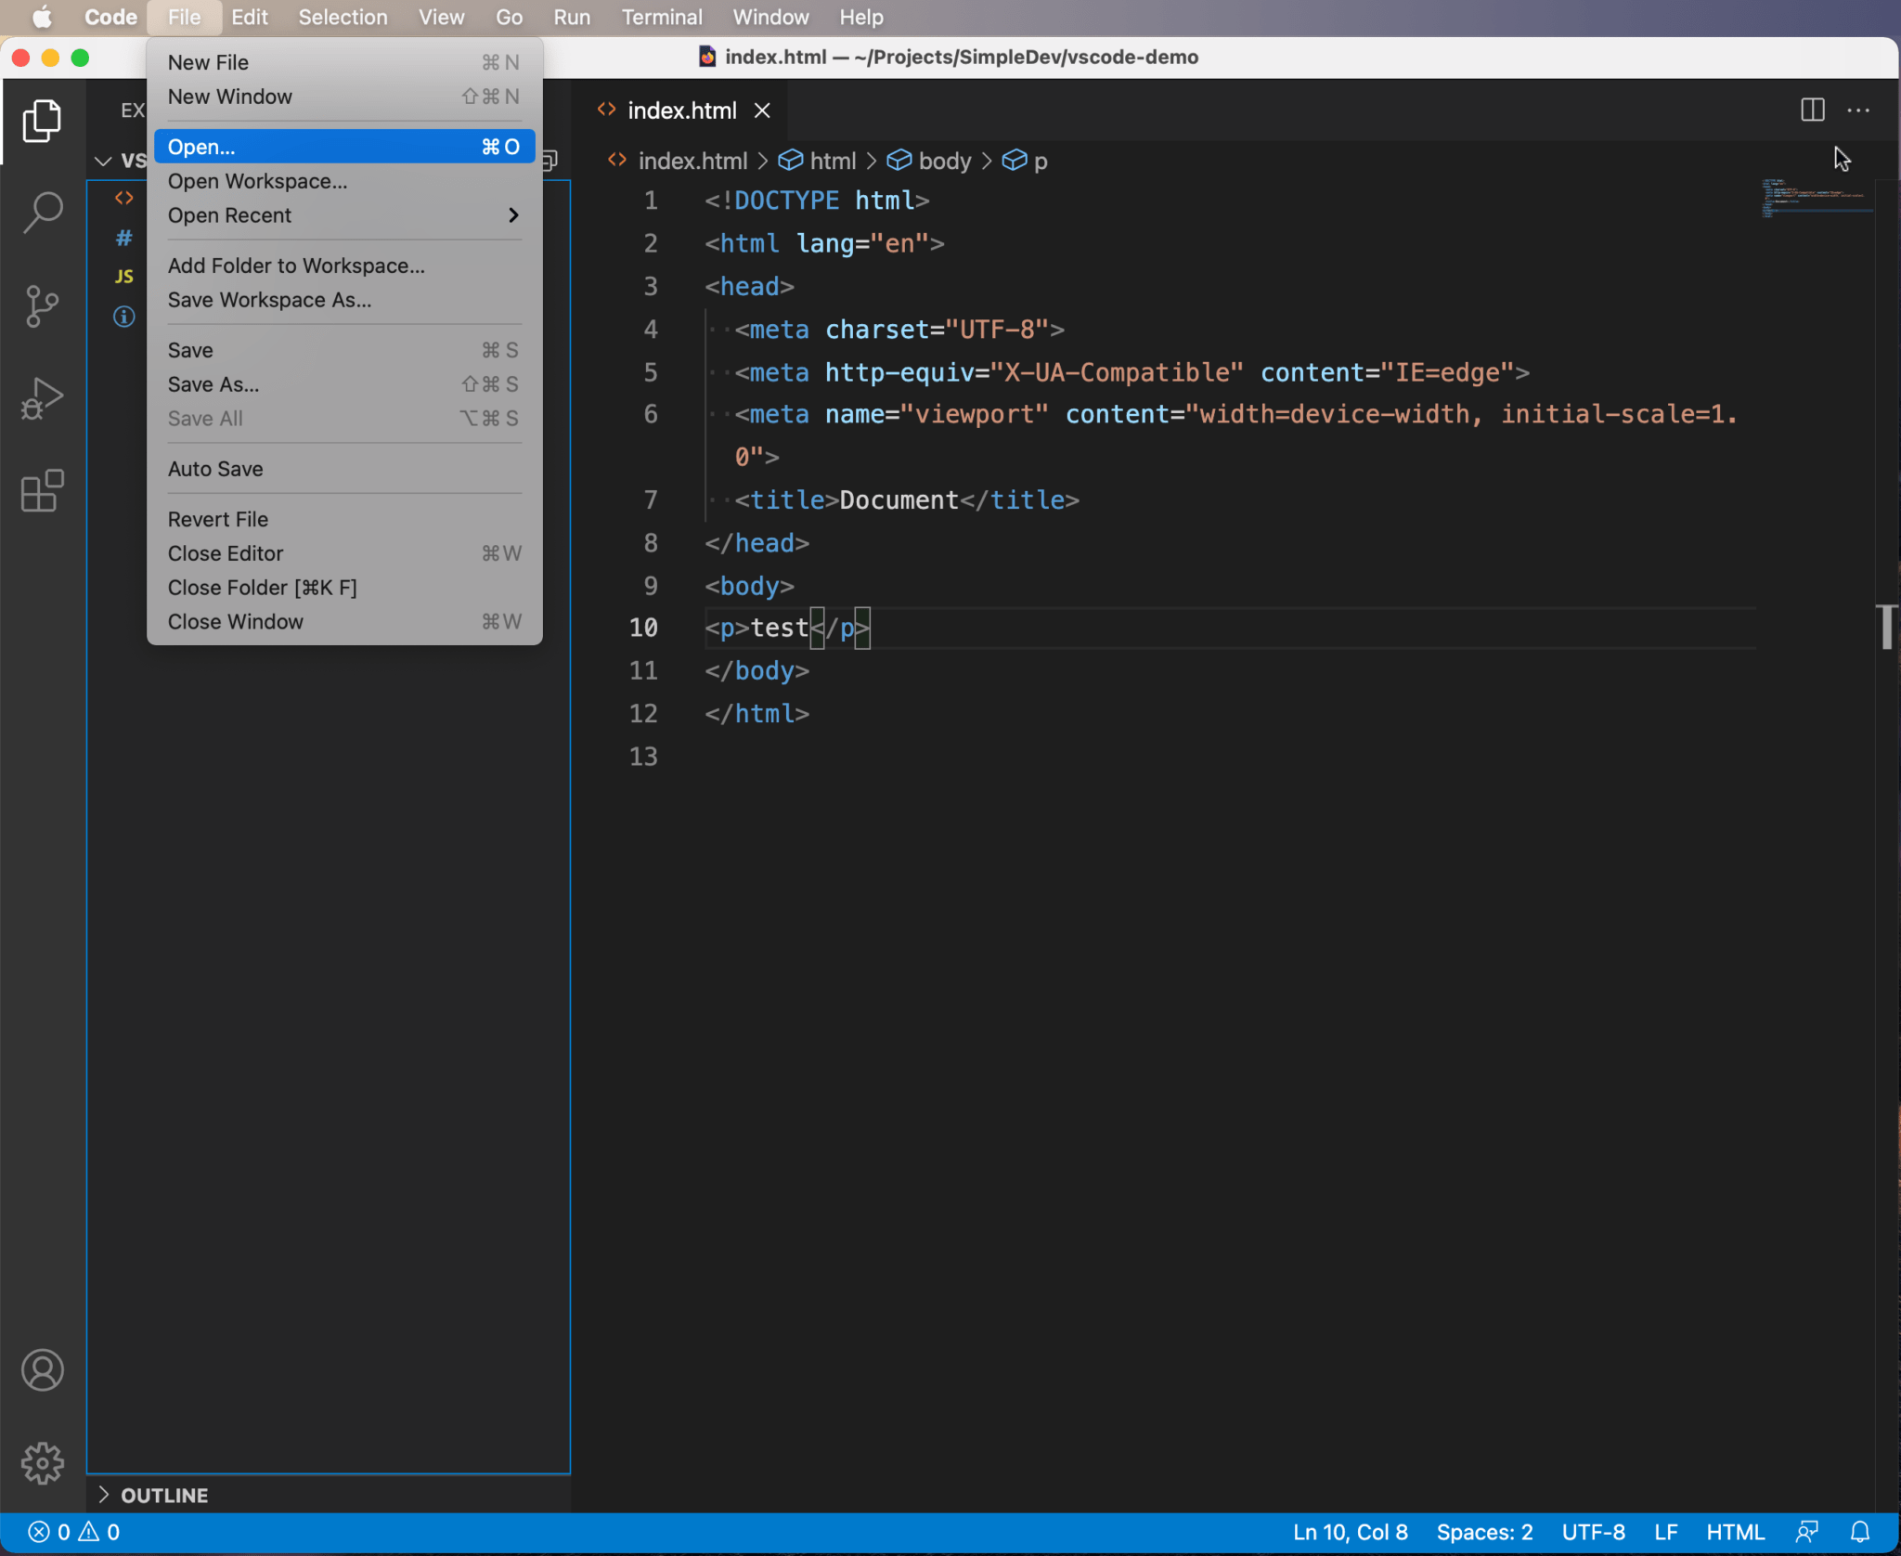Image resolution: width=1901 pixels, height=1556 pixels.
Task: Open the Accounts icon in Activity Bar
Action: 42,1369
